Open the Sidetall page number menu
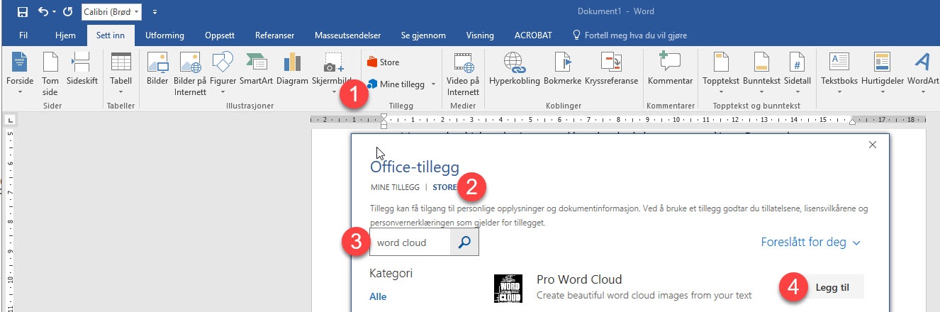Screen dimensions: 940x312 coord(798,74)
